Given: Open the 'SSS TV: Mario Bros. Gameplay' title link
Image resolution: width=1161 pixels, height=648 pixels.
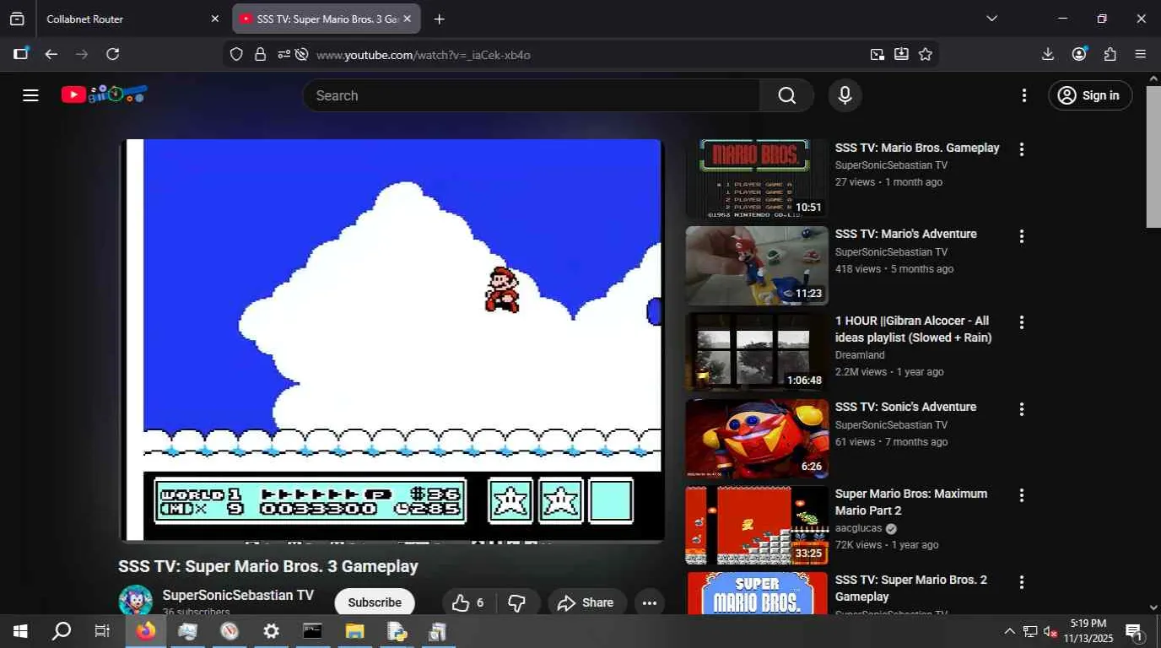Looking at the screenshot, I should pyautogui.click(x=917, y=148).
